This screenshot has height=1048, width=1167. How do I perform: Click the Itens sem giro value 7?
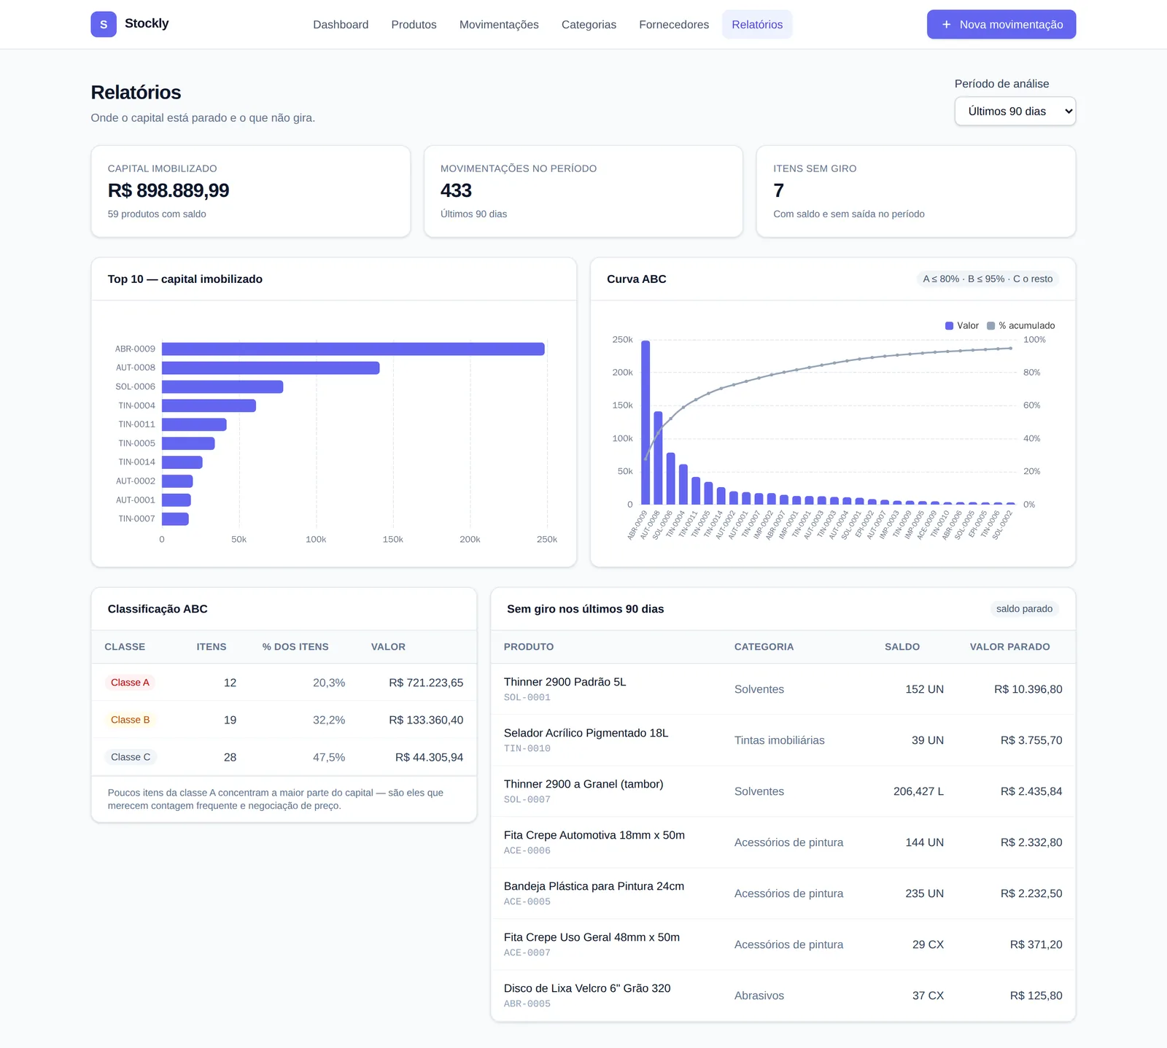(x=778, y=190)
